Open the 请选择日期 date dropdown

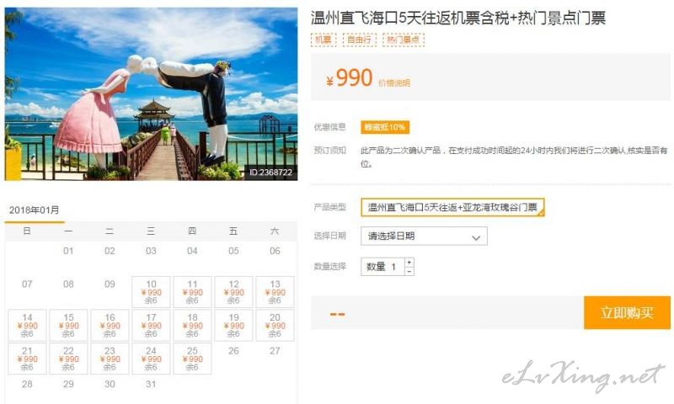point(424,237)
